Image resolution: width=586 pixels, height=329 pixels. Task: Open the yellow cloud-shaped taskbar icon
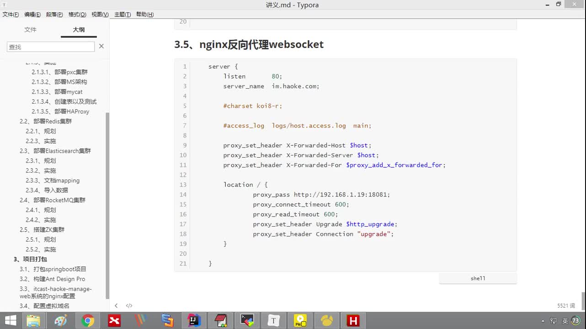327,320
